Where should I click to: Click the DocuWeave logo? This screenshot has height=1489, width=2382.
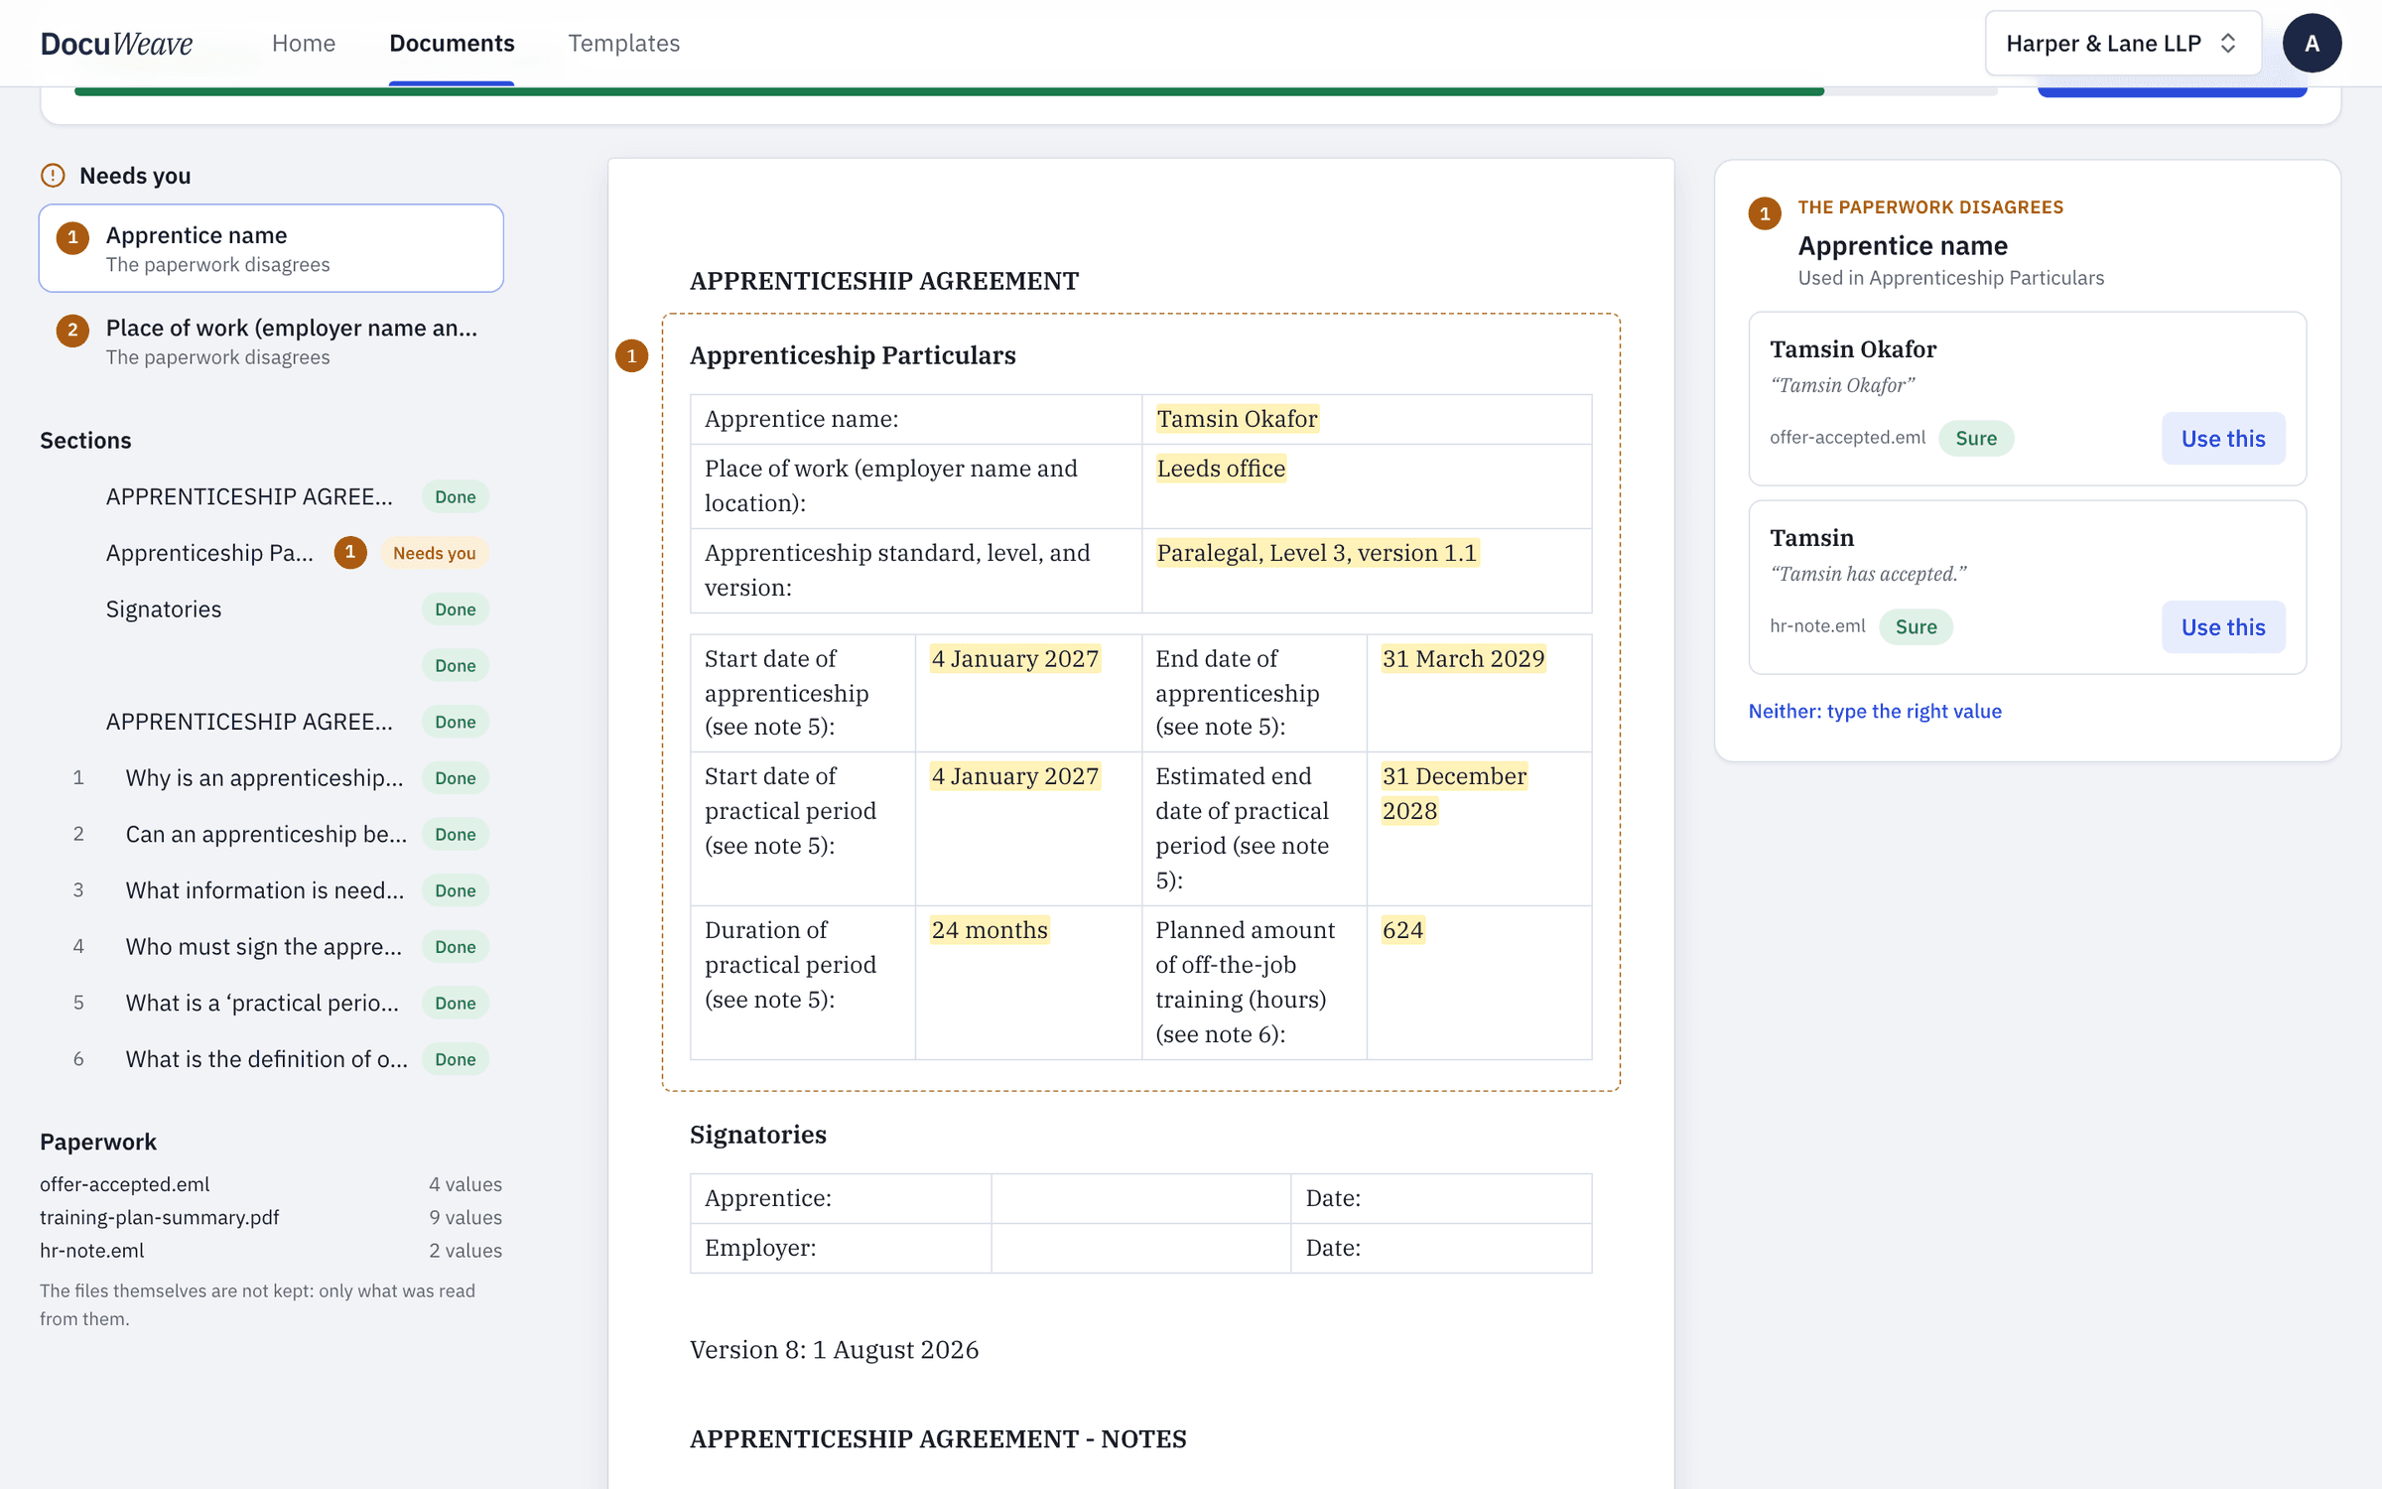coord(116,43)
